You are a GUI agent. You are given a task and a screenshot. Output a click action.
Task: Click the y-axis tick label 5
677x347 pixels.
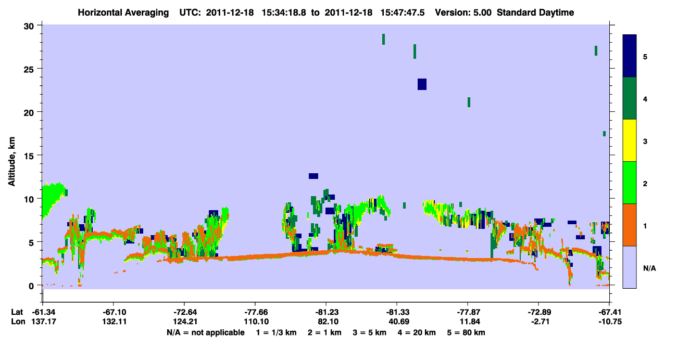point(32,242)
